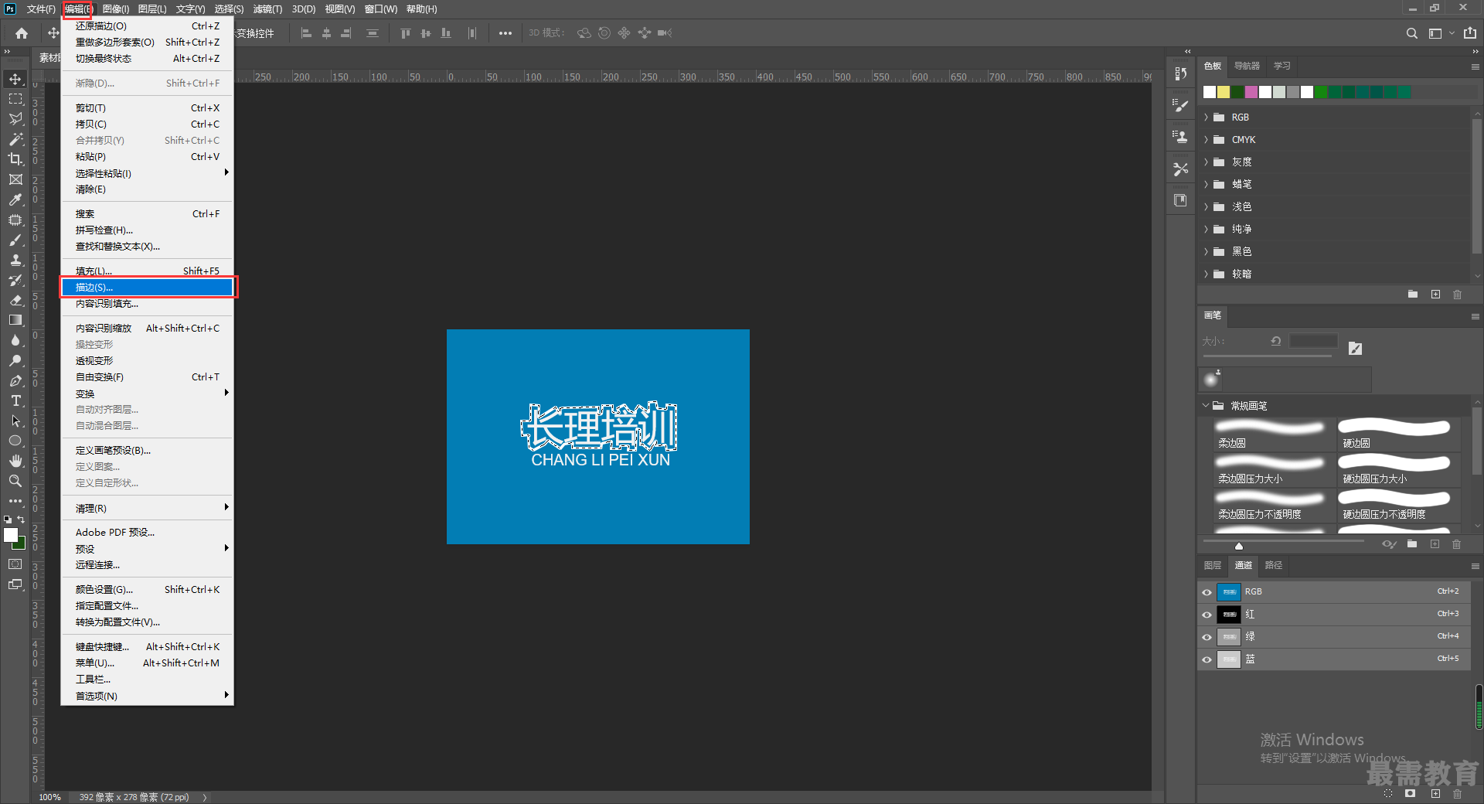Choose 自由变换(F) menu entry

(147, 377)
